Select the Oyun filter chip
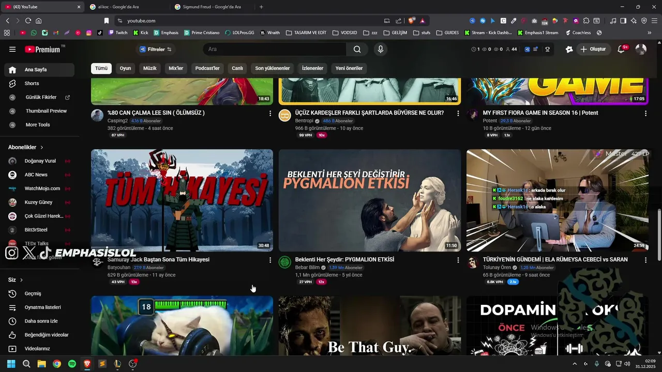Viewport: 662px width, 372px height. click(x=125, y=68)
